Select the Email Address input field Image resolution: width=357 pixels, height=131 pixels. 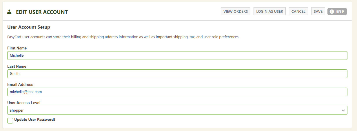coord(177,92)
